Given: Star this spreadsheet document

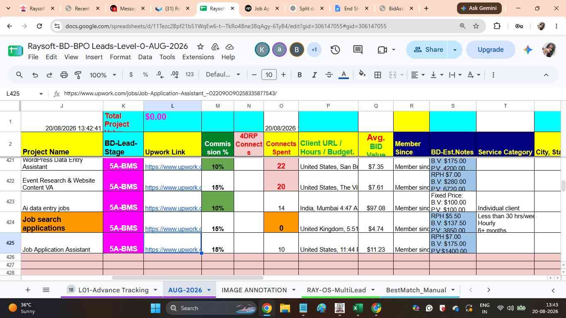Looking at the screenshot, I should click(x=200, y=46).
